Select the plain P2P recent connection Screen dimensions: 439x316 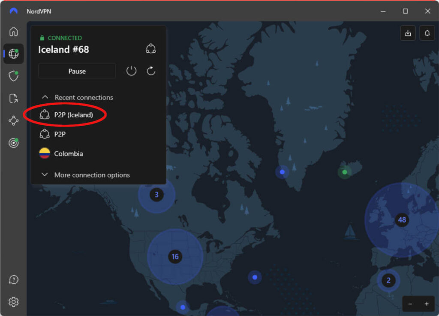[53, 134]
